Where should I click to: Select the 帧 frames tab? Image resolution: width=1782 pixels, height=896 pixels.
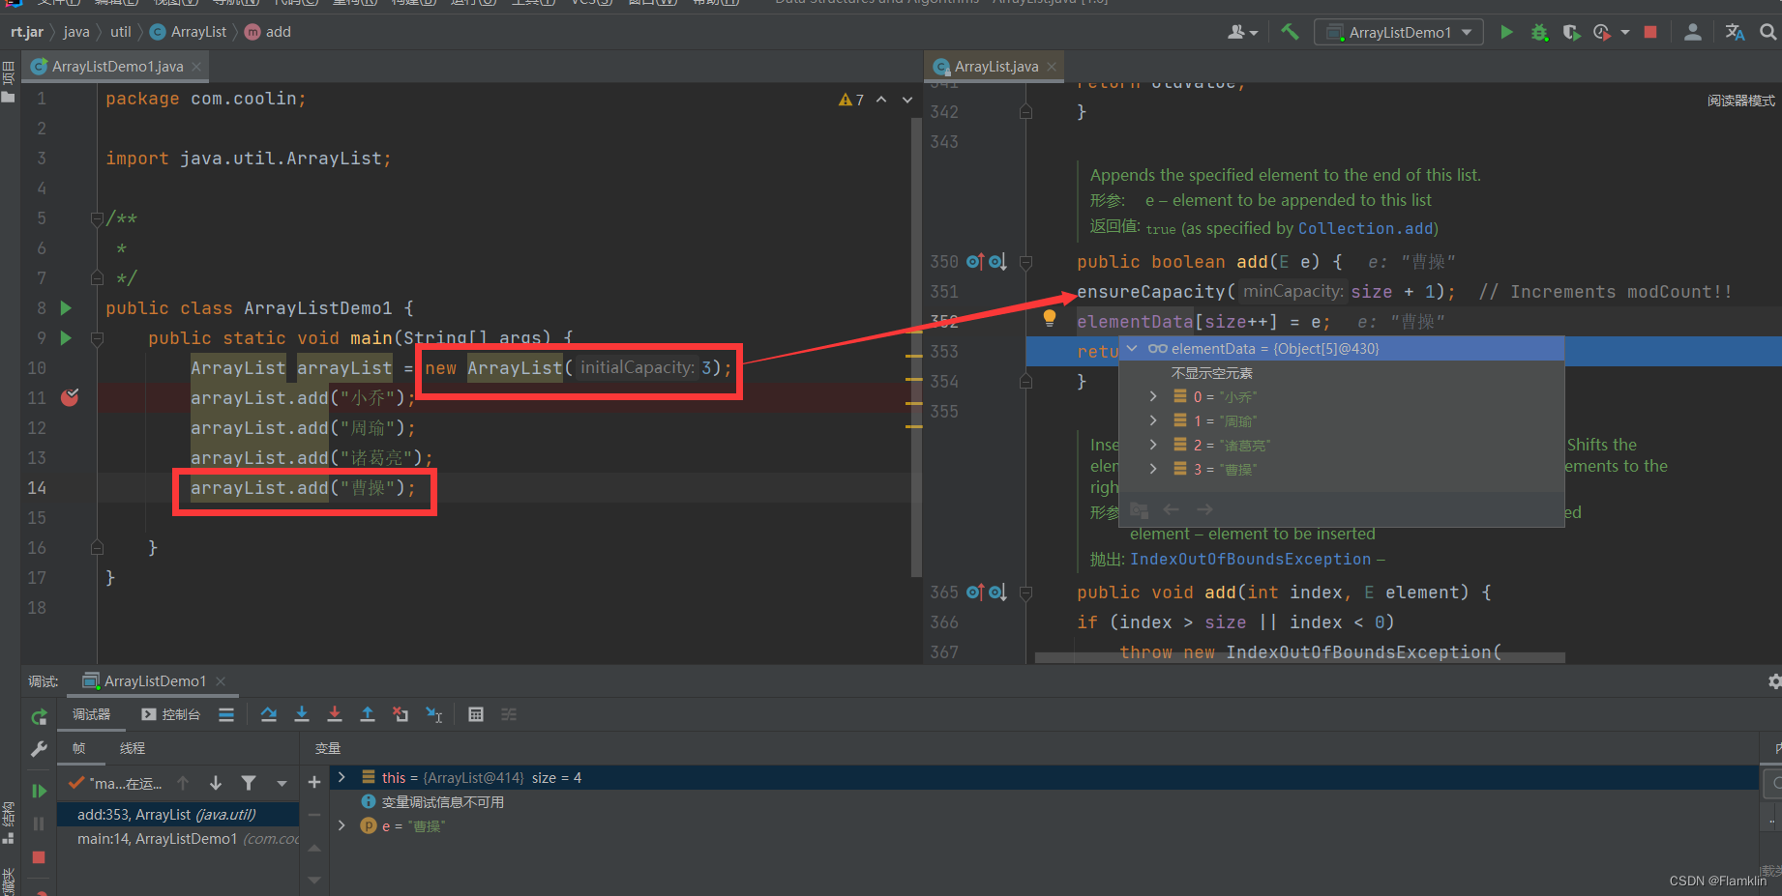click(x=78, y=748)
